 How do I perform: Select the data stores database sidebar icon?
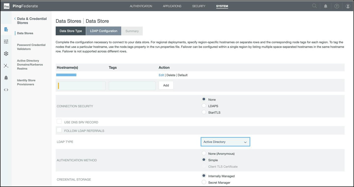(6, 29)
